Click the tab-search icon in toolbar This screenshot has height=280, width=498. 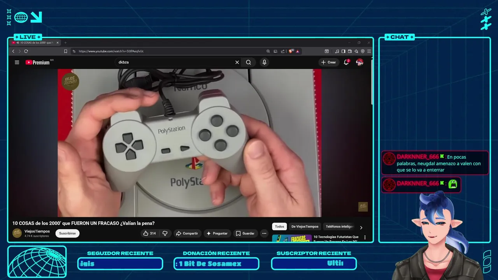click(x=327, y=51)
